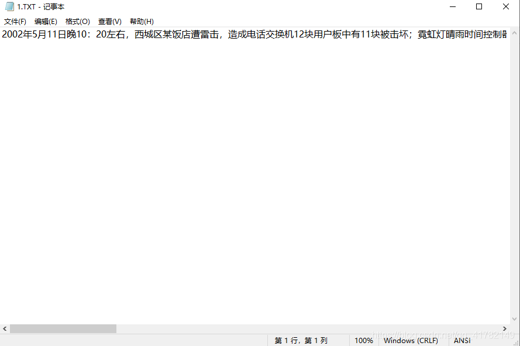Click the 第 1 行, 第 1 列 status entry
520x346 pixels.
point(301,341)
